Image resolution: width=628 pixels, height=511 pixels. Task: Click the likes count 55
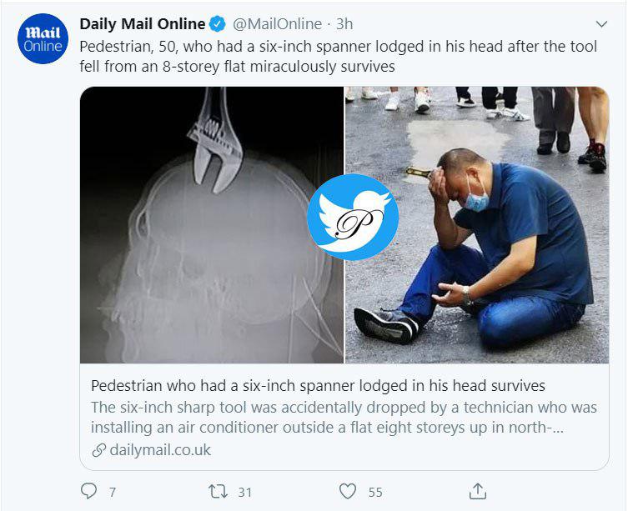(x=374, y=492)
